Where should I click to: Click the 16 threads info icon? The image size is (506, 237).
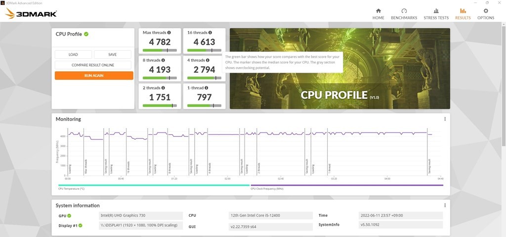(x=210, y=33)
